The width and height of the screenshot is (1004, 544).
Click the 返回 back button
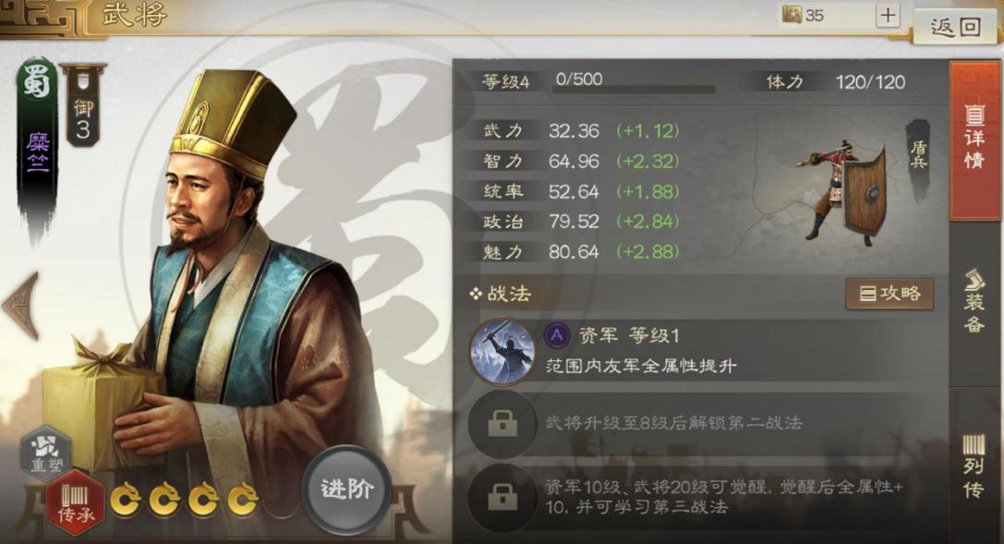[x=955, y=27]
